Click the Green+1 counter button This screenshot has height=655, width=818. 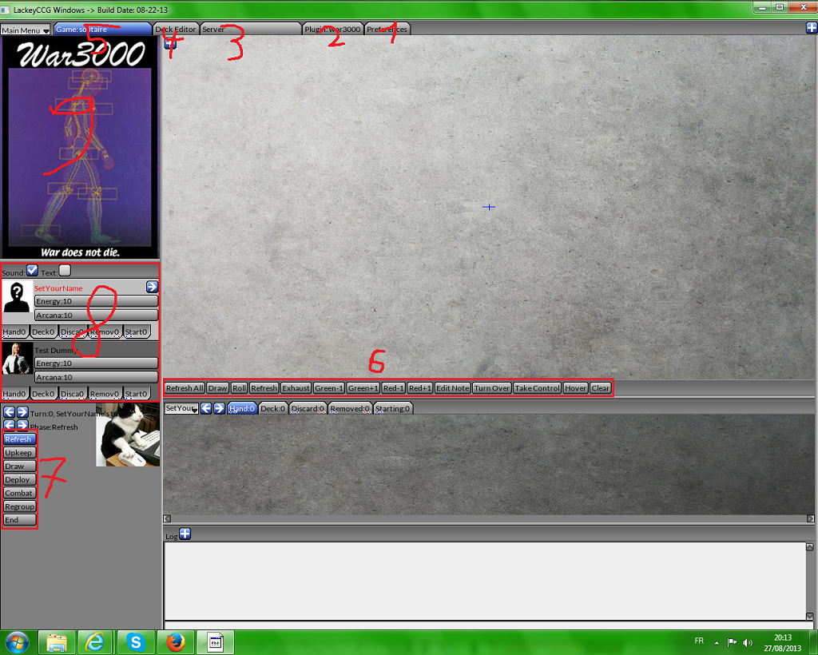coord(363,388)
